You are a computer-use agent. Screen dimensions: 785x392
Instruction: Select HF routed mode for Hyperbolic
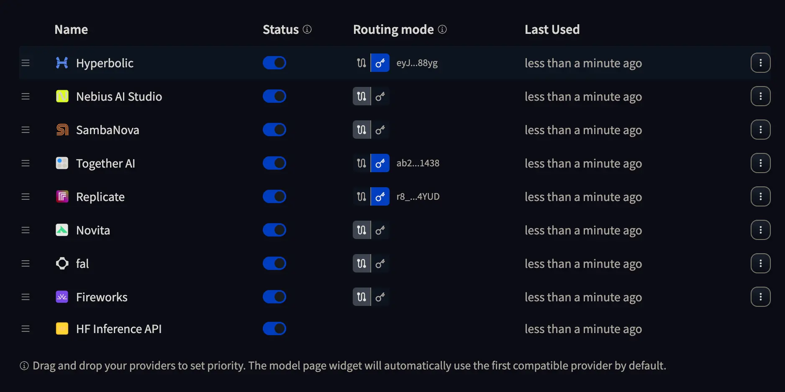point(362,63)
